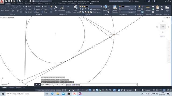The image size is (172, 96).
Task: Open the Drafting & Annotation workspace dropdown
Action: pyautogui.click(x=43, y=1)
